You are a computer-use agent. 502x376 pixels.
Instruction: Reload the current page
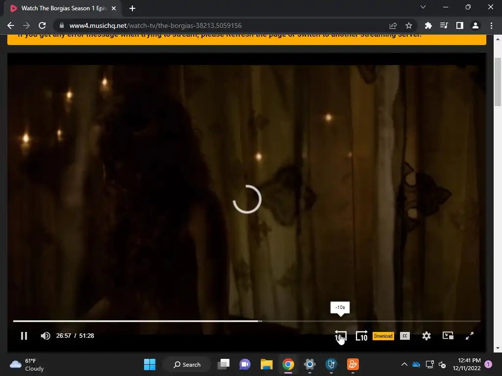click(42, 25)
